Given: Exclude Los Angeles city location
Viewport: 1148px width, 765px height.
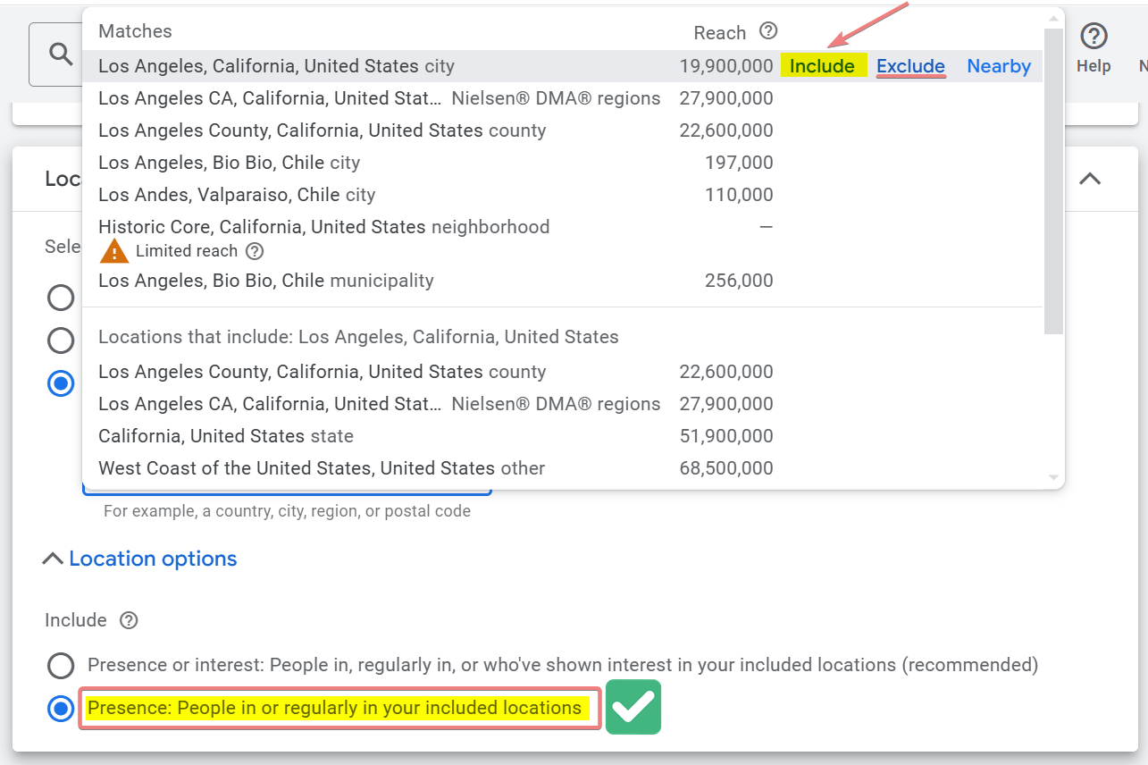Looking at the screenshot, I should click(x=910, y=66).
